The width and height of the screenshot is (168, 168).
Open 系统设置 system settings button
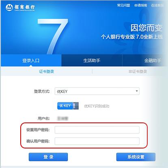[136, 157]
